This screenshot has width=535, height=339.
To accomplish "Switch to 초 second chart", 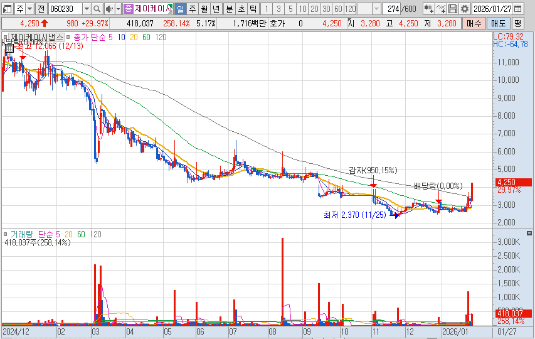I will point(241,9).
